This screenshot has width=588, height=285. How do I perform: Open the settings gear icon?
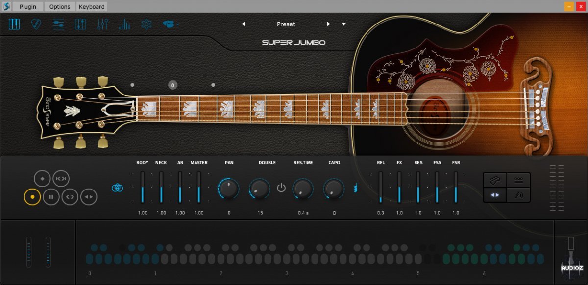pyautogui.click(x=146, y=24)
